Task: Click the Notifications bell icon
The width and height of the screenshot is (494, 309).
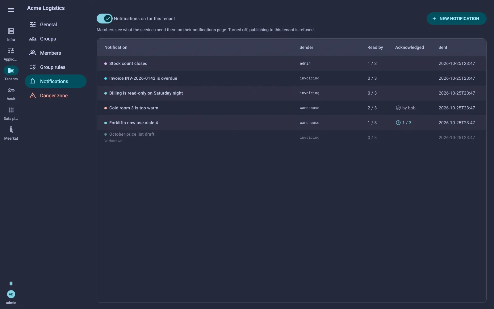Action: [x=33, y=81]
